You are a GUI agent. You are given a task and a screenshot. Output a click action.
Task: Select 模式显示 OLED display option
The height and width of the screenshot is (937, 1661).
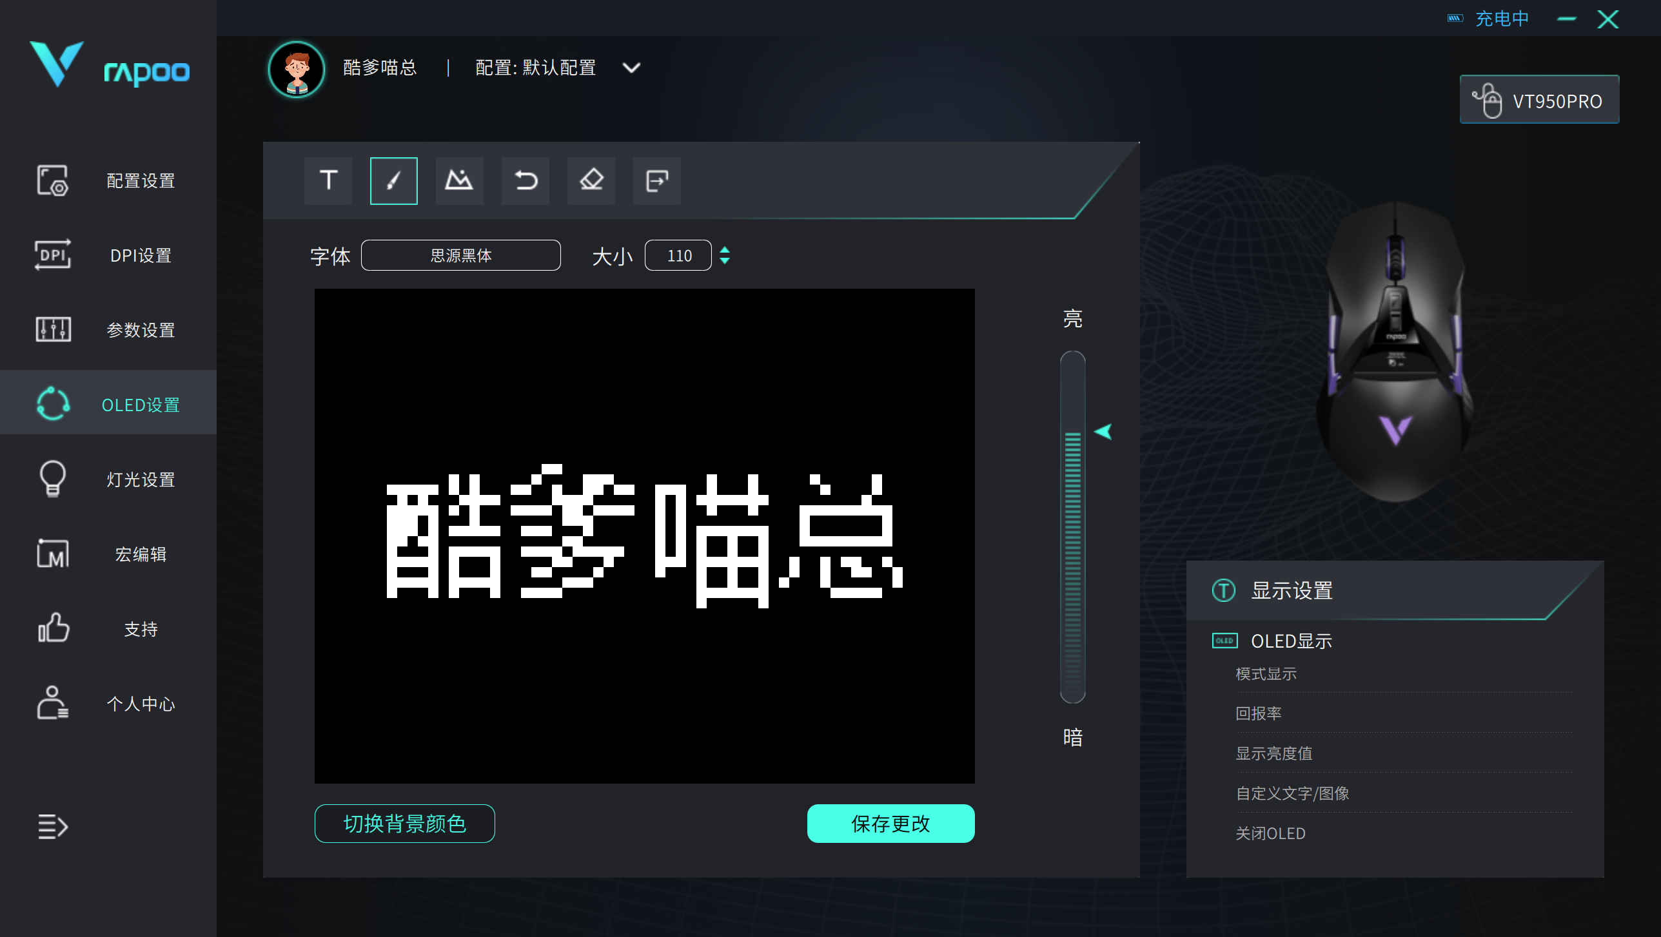1266,674
